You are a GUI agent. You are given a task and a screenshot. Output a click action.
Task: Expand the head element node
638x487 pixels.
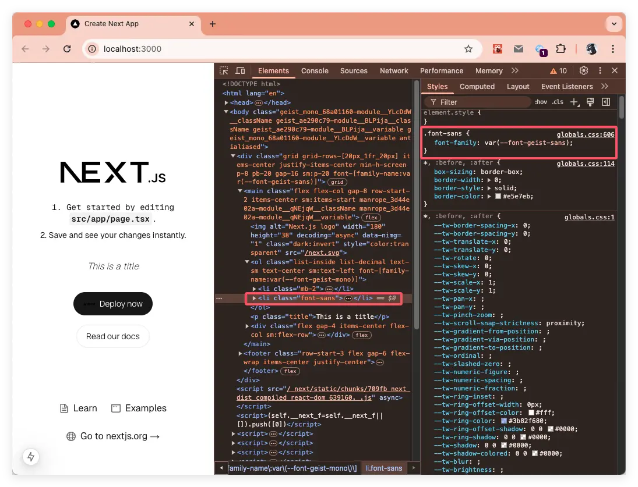point(226,103)
